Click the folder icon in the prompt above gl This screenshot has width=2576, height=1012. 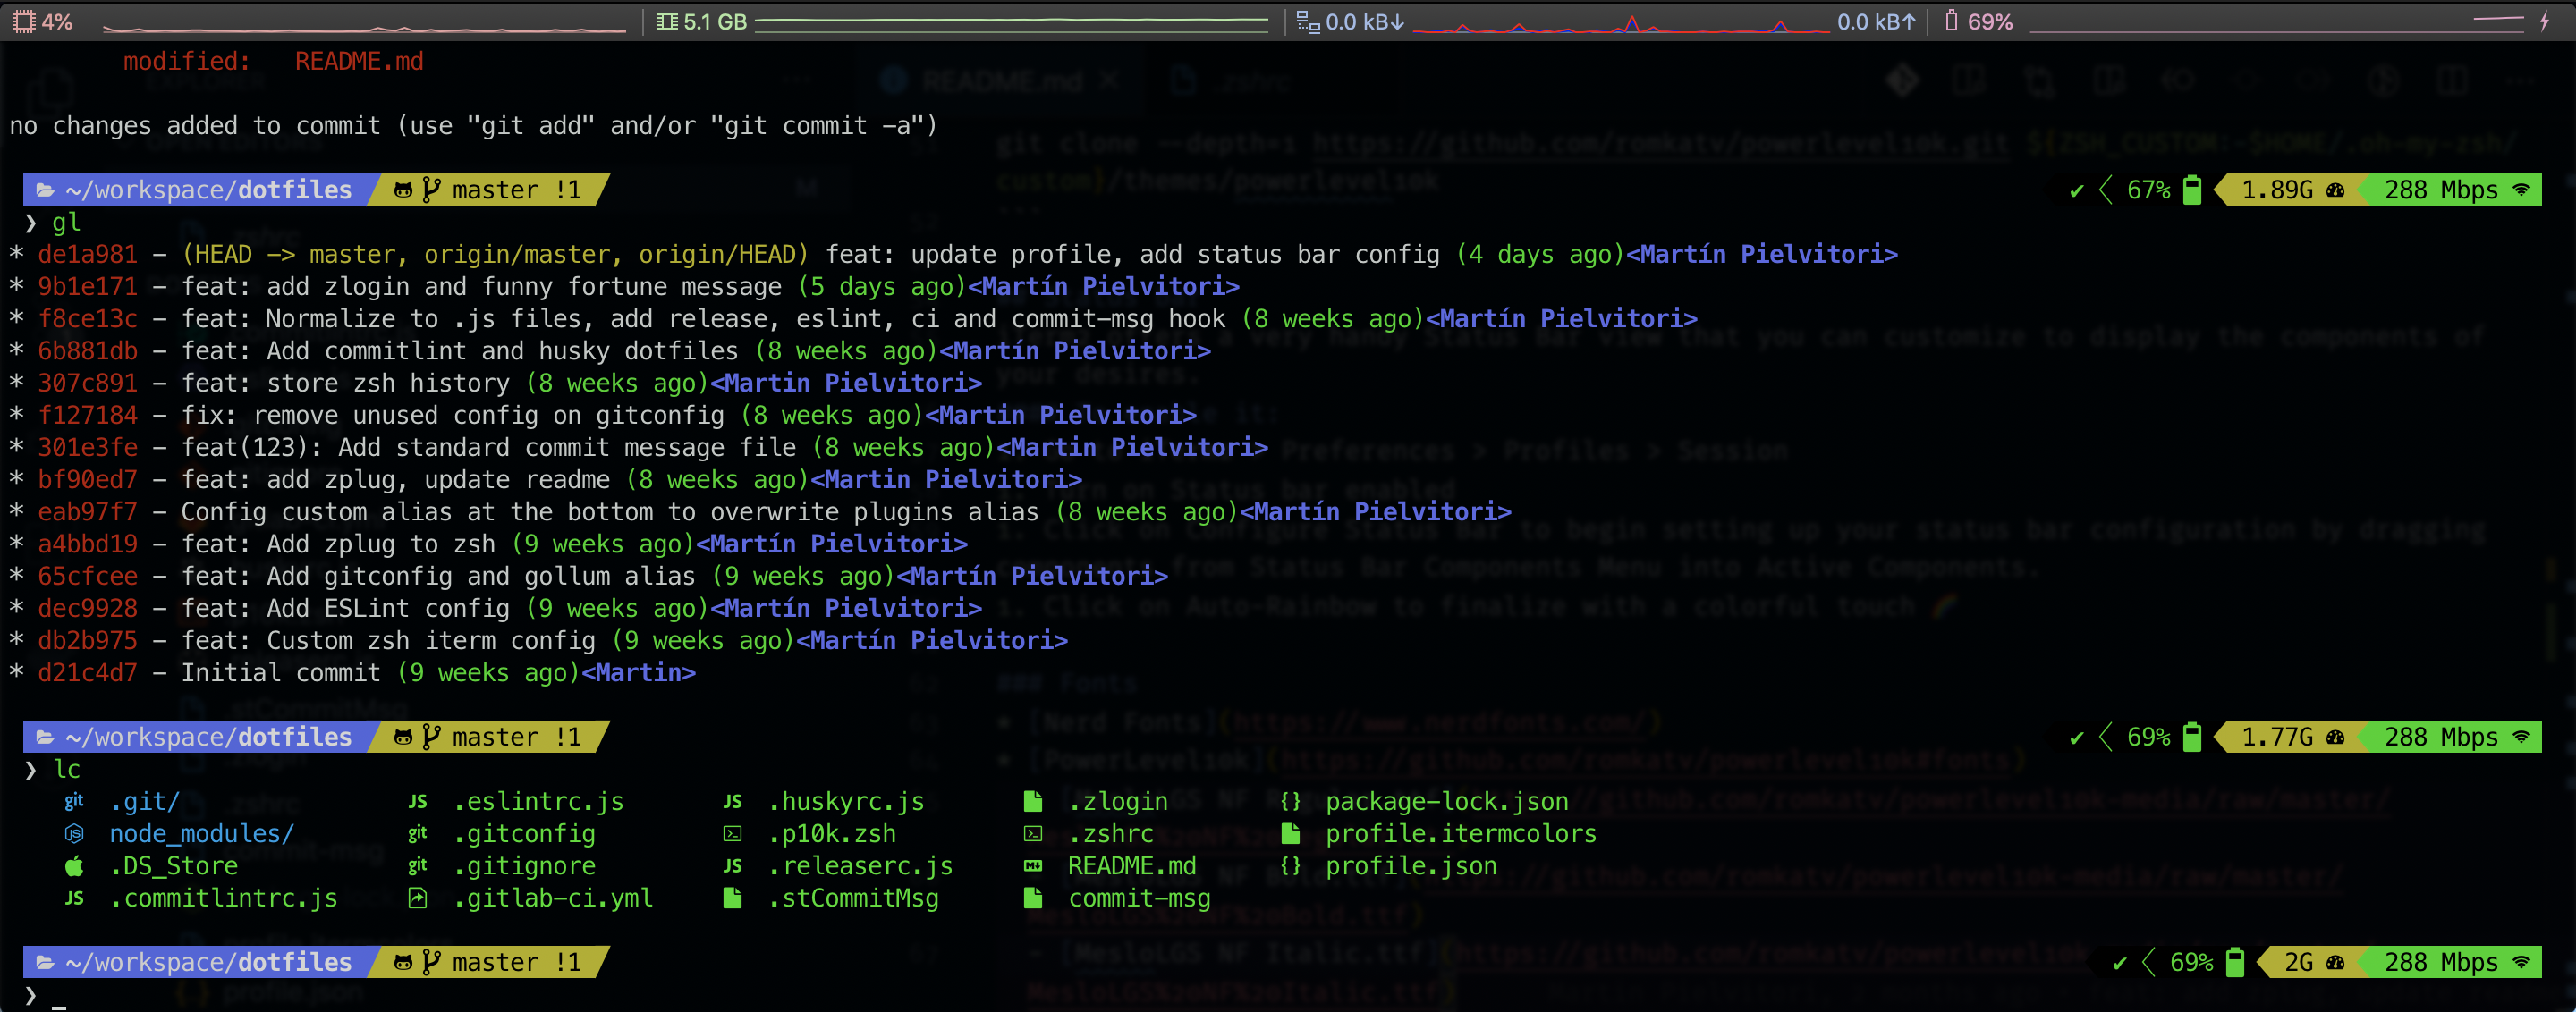[45, 190]
